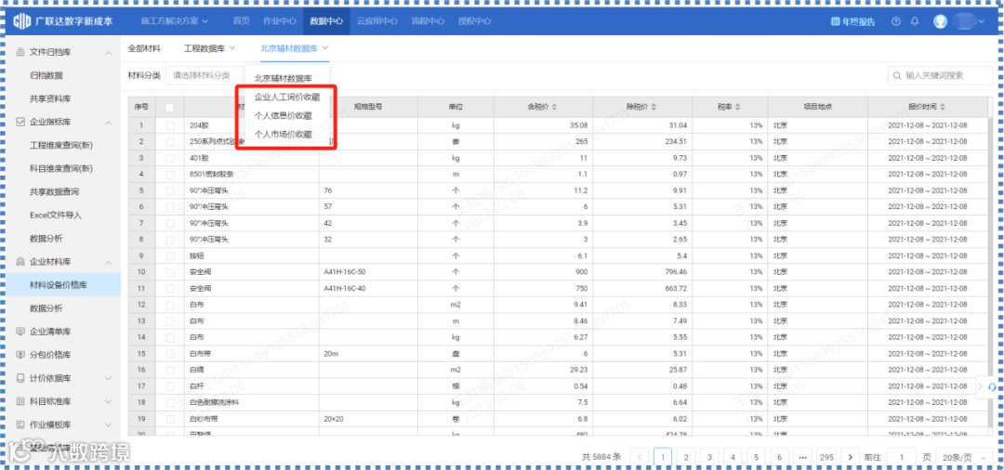Choose 个人市场价收藏 from dropdown list
Screen dimensions: 1004x470
[283, 135]
